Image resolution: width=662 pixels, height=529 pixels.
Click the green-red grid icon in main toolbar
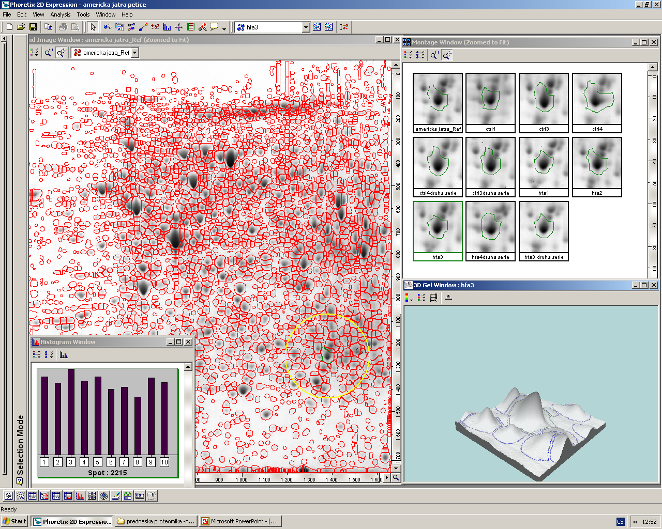point(190,27)
